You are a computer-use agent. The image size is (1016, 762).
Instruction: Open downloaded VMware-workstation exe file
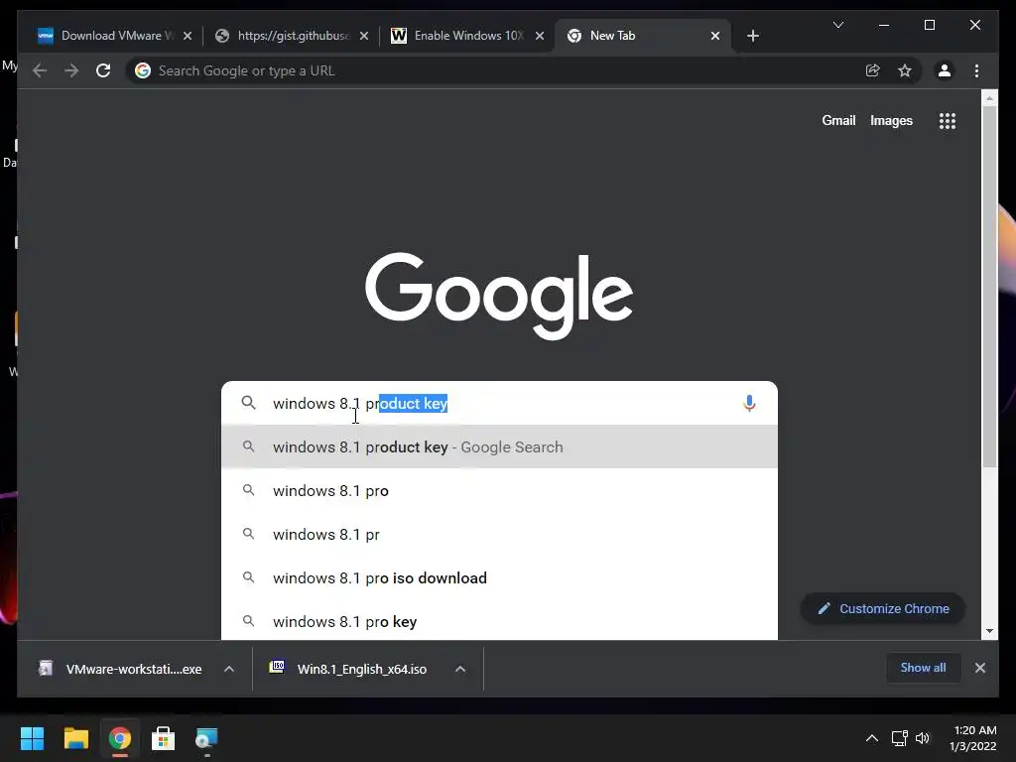pos(120,669)
